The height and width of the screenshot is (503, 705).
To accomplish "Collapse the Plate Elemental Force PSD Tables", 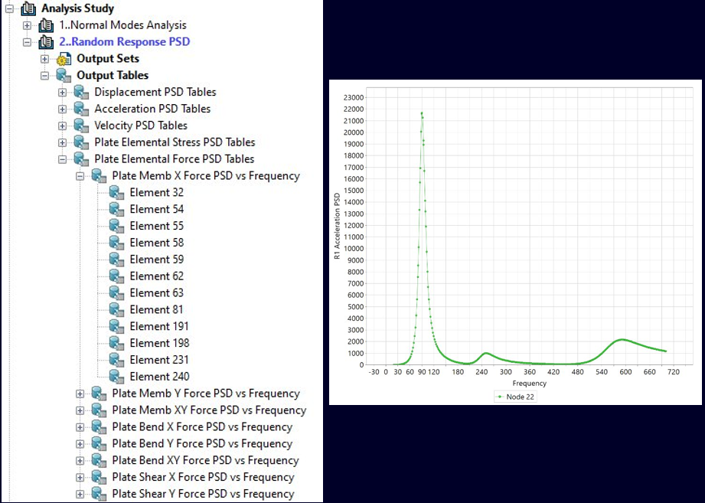I will tap(61, 158).
